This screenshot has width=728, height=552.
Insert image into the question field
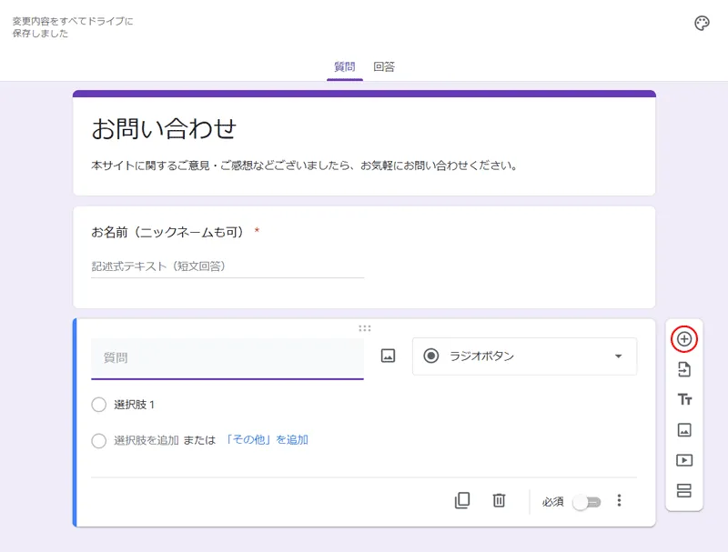[x=388, y=356]
